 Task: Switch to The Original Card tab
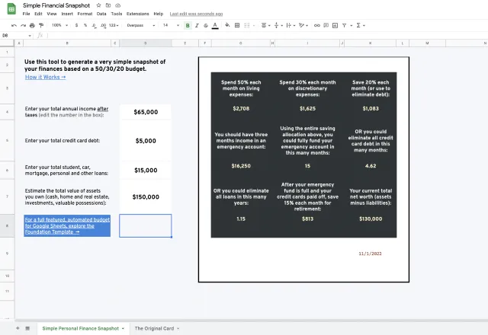pos(154,328)
